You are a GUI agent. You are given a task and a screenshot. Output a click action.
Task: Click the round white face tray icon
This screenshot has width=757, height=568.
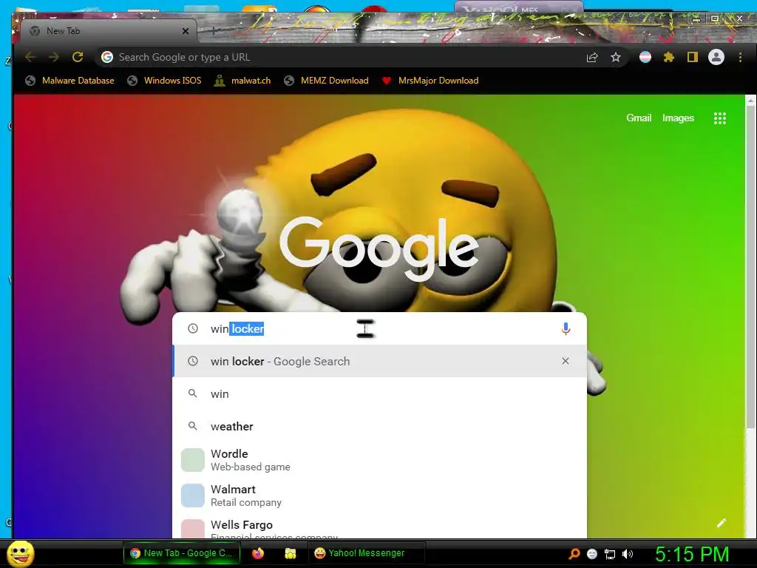click(x=592, y=554)
